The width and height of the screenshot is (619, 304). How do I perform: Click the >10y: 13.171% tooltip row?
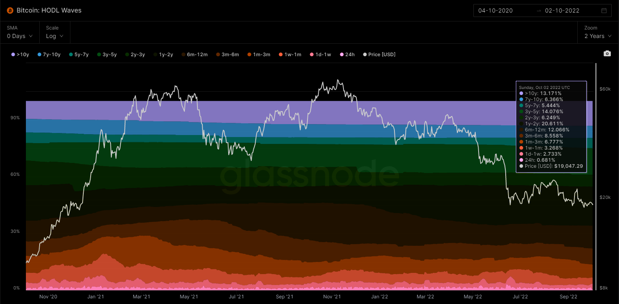(x=541, y=93)
